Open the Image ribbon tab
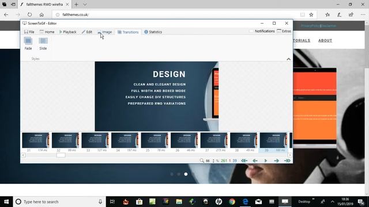Viewport: 369px width, 207px height. point(105,32)
